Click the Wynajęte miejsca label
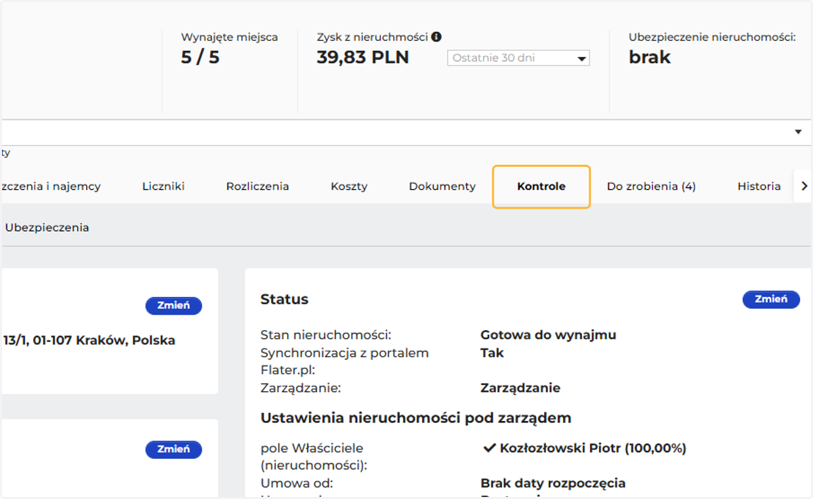This screenshot has height=499, width=813. pos(229,37)
